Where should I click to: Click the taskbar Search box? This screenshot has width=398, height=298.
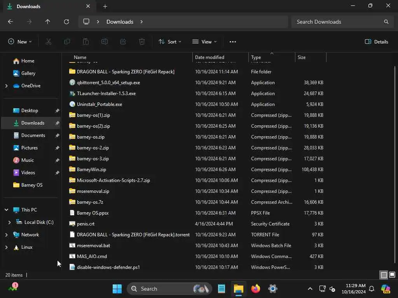point(169,289)
